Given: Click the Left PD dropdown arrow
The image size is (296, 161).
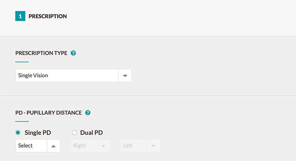Looking at the screenshot, I should [153, 146].
